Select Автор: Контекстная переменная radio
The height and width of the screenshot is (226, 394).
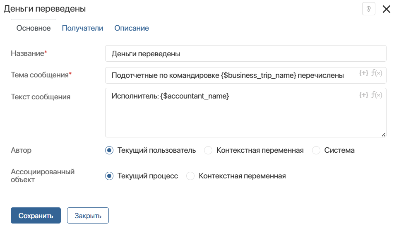(x=208, y=150)
